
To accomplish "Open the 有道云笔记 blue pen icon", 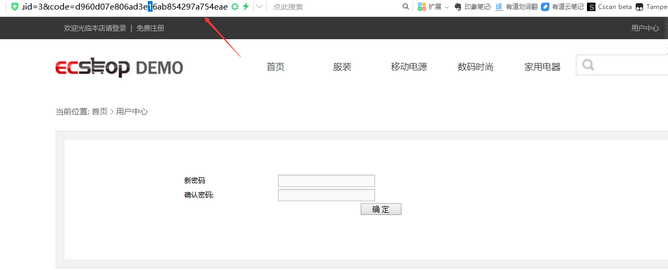I will tap(545, 7).
